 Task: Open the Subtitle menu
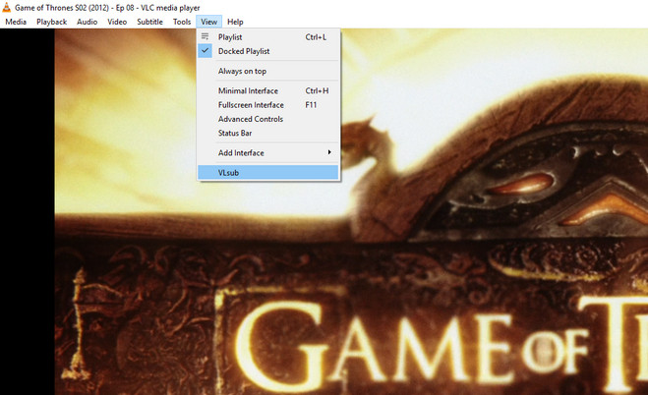150,22
